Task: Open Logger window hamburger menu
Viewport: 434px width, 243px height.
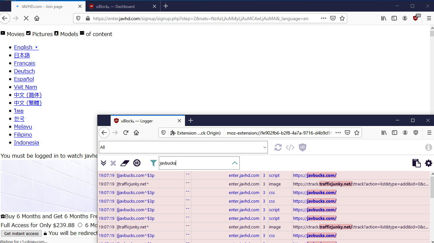Action: click(429, 133)
